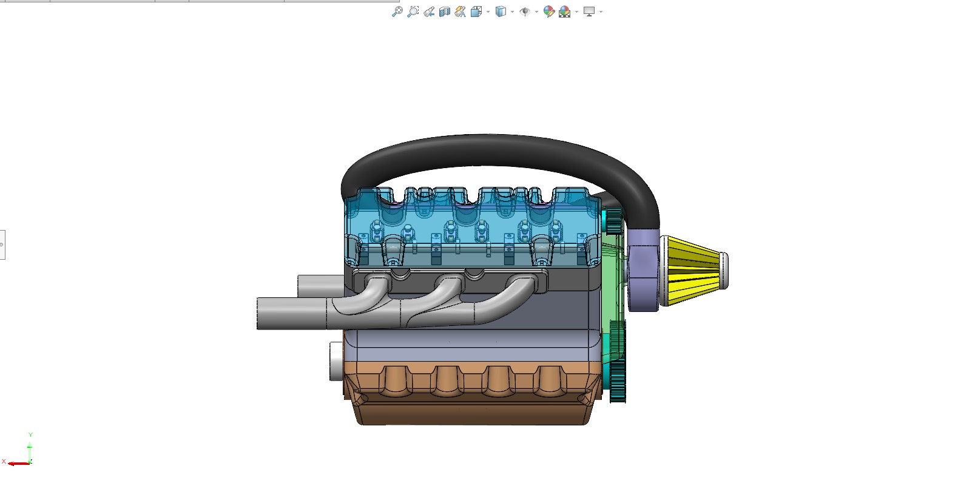Viewport: 975px width, 480px height.
Task: Select the transparent blue valve cover
Action: pos(473,228)
